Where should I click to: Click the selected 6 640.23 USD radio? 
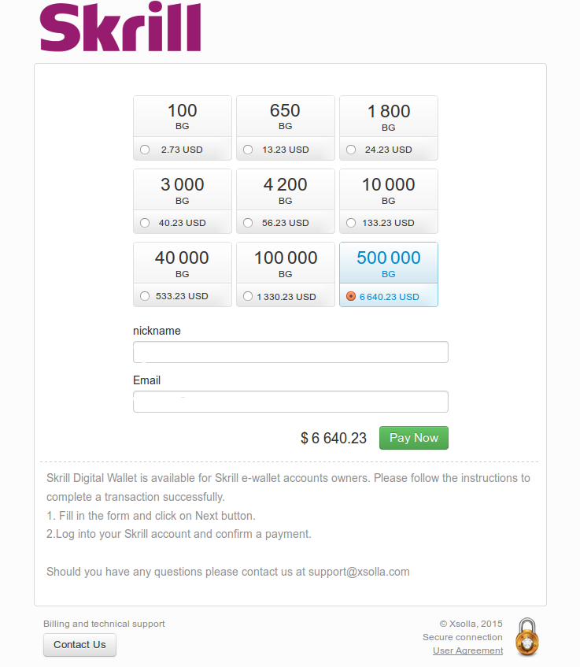point(351,297)
